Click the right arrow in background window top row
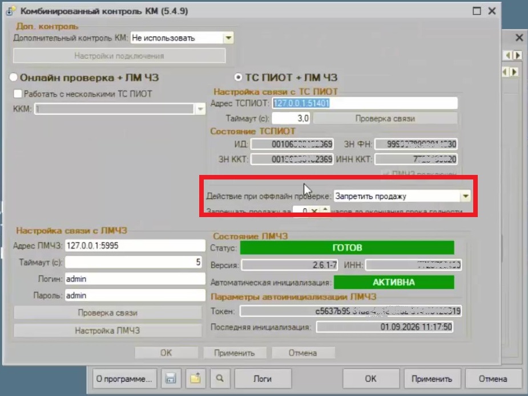Screen dimensions: 528x396 coord(518,55)
